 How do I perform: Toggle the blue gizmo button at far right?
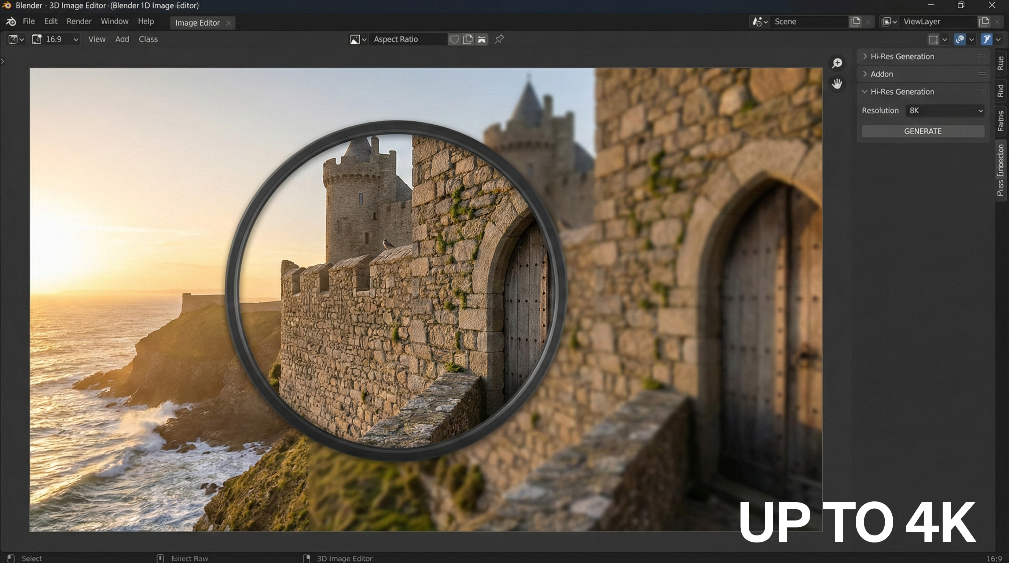click(986, 40)
